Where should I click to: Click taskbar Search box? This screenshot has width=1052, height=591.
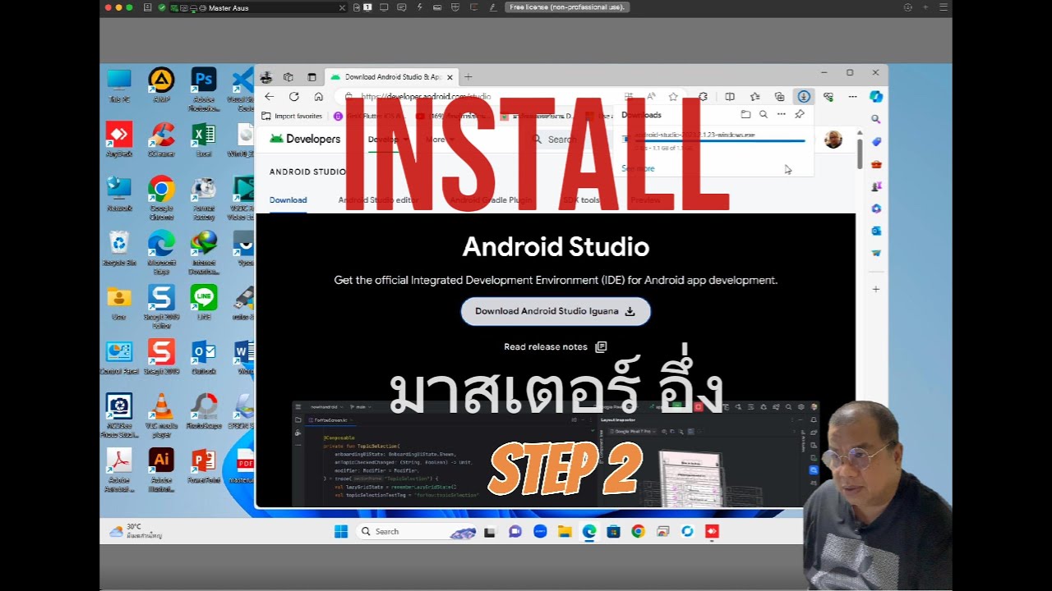point(418,531)
